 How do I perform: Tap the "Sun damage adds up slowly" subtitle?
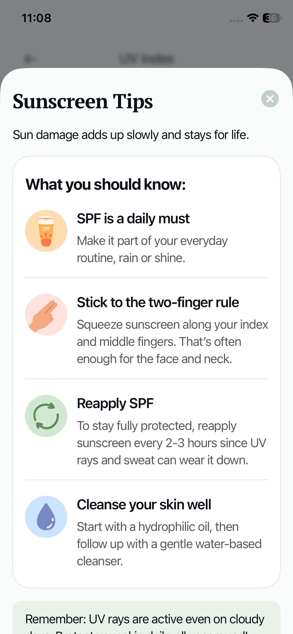point(131,135)
